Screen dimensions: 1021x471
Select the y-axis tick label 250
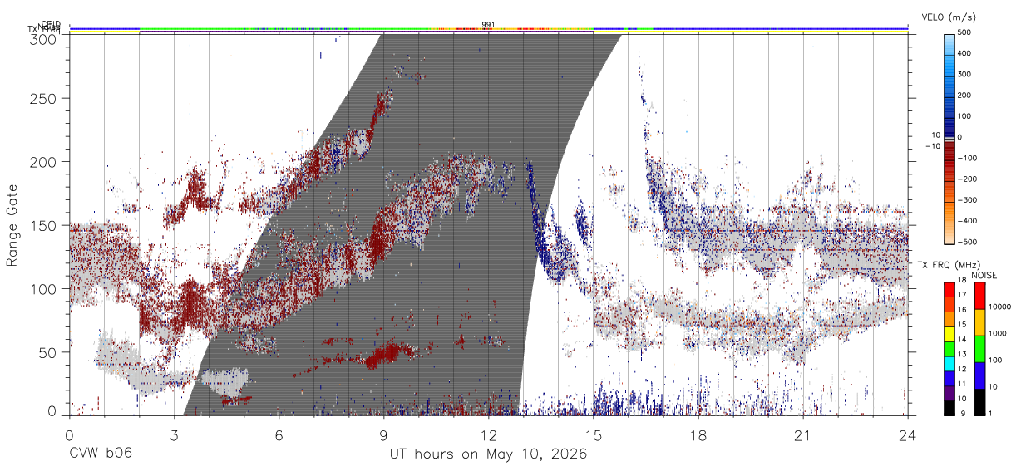pyautogui.click(x=44, y=98)
